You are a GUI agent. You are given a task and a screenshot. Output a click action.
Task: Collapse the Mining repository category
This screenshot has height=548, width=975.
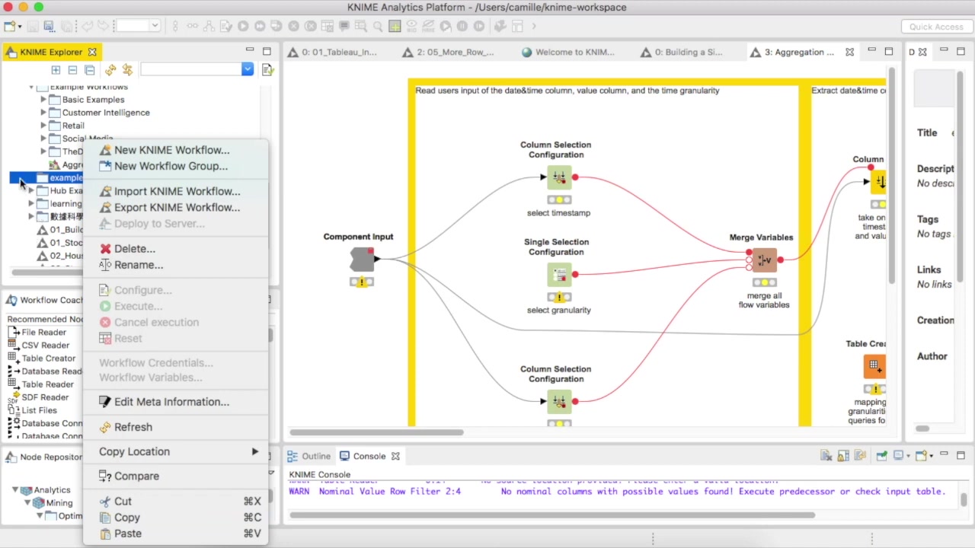tap(27, 503)
